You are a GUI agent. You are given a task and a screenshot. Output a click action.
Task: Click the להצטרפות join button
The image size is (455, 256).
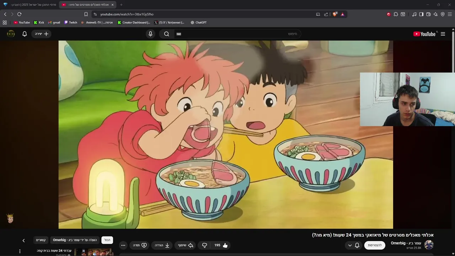375,245
